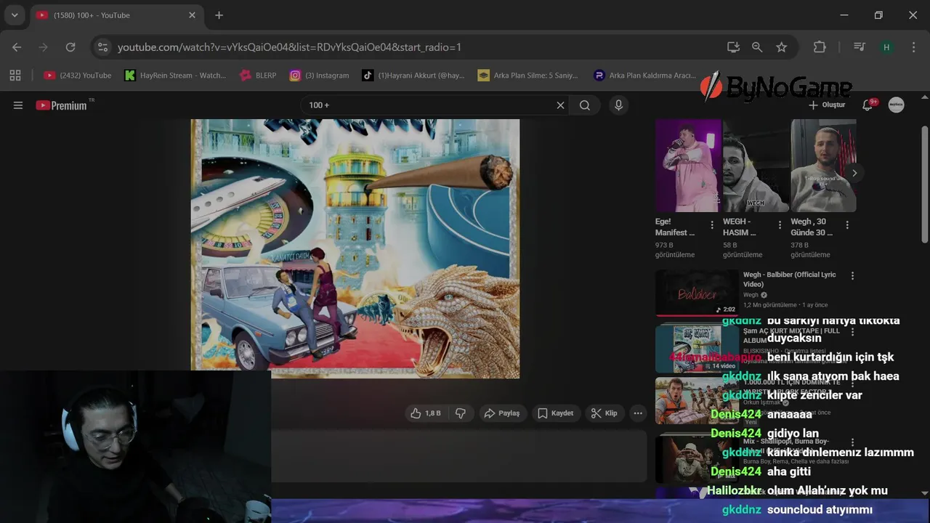Image resolution: width=930 pixels, height=523 pixels.
Task: Open the media controls icon in toolbar
Action: [860, 47]
